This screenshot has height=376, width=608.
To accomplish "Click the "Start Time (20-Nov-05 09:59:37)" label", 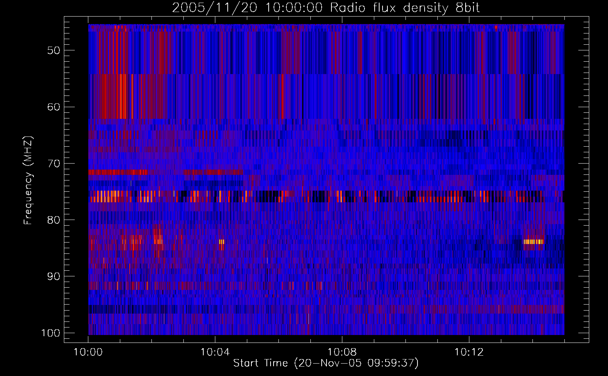I will pos(326,363).
